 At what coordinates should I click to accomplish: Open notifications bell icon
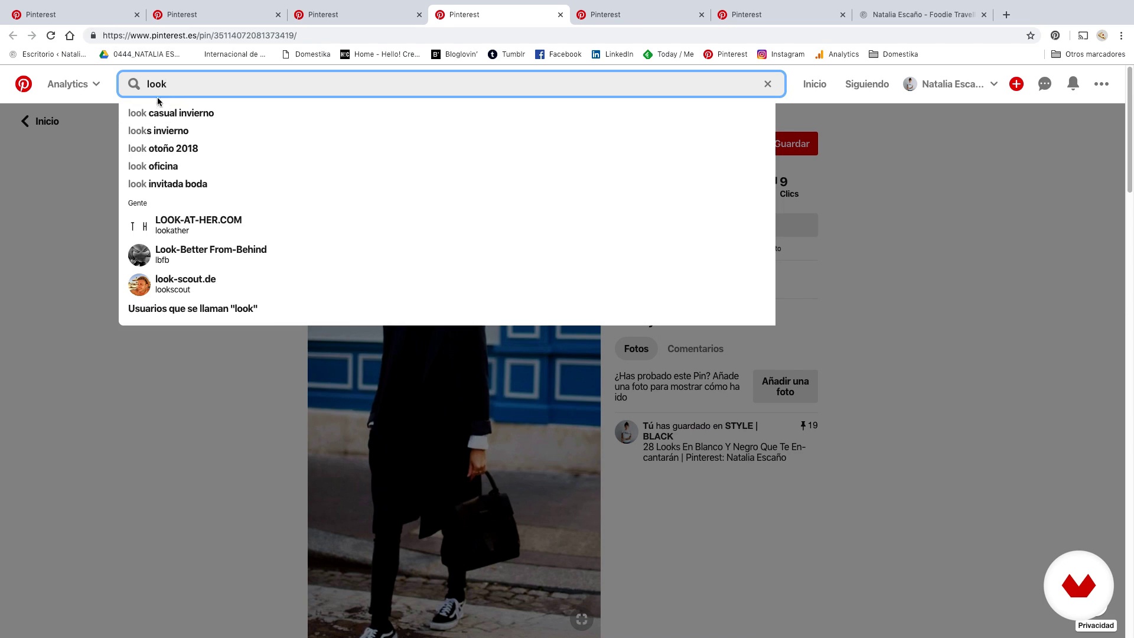1073,84
